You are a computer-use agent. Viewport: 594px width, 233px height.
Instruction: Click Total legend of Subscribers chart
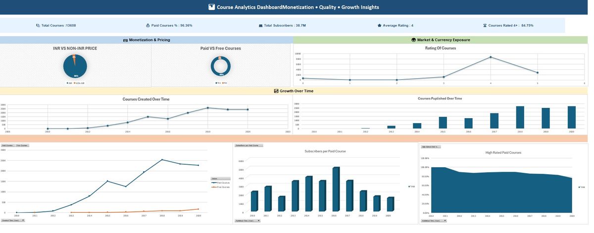point(411,186)
